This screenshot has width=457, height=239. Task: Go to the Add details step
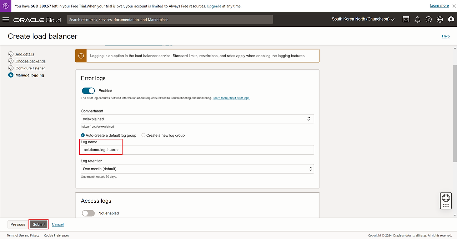pyautogui.click(x=25, y=54)
